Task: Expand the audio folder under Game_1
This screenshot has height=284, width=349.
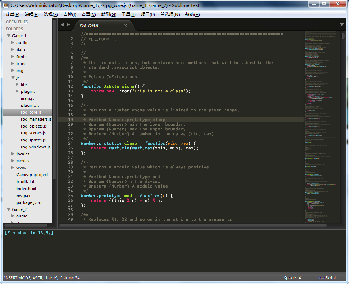Action: (13, 42)
